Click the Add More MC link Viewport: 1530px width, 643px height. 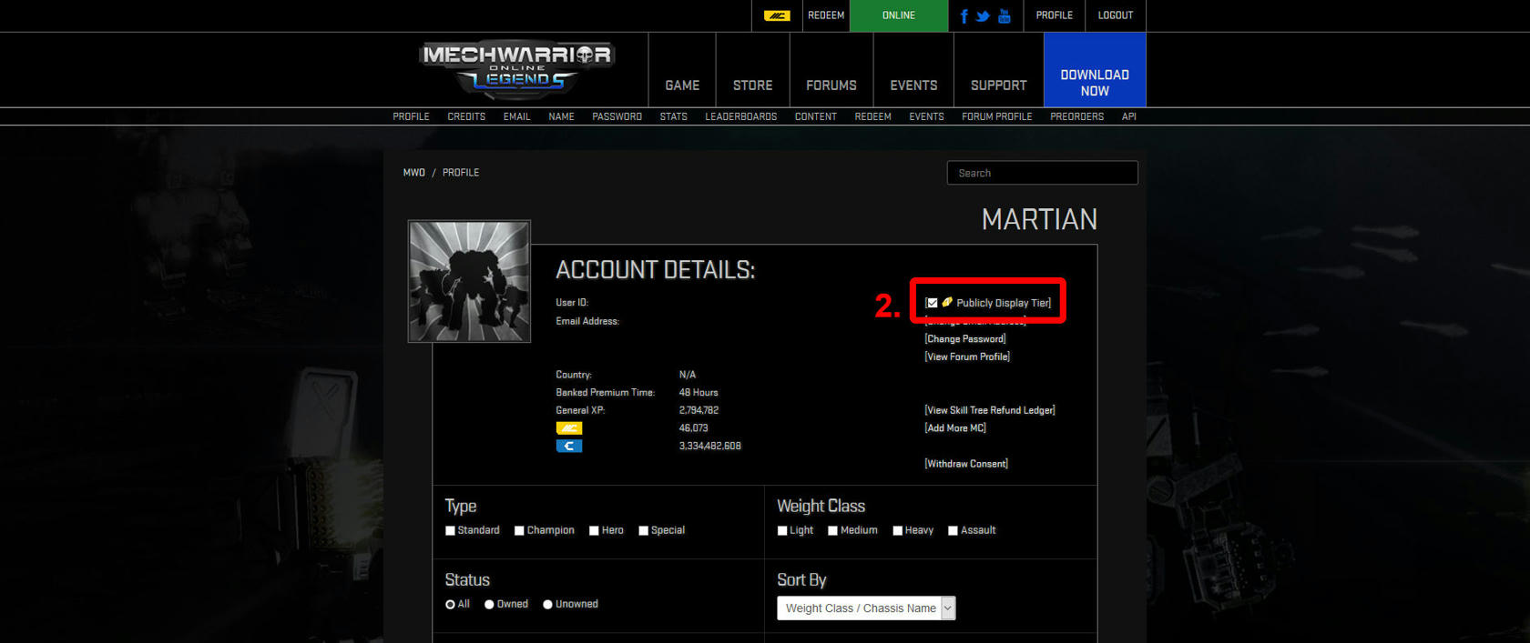(x=955, y=428)
